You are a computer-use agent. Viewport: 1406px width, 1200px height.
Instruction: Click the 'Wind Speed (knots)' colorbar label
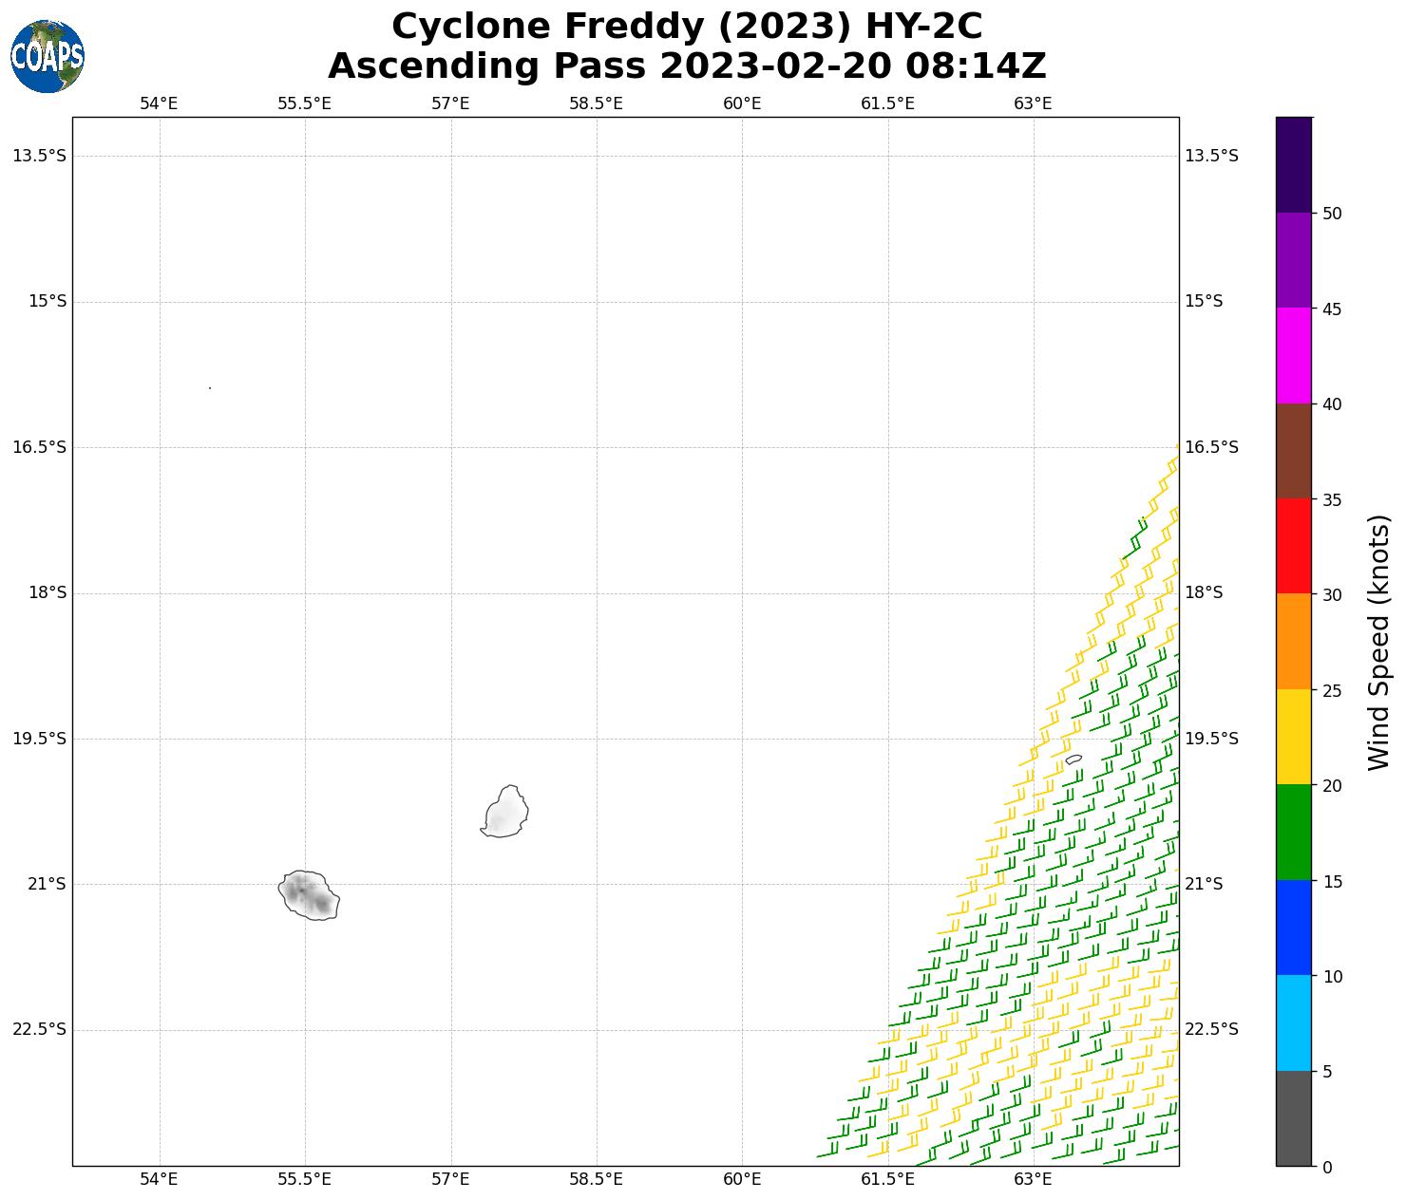coord(1378,642)
